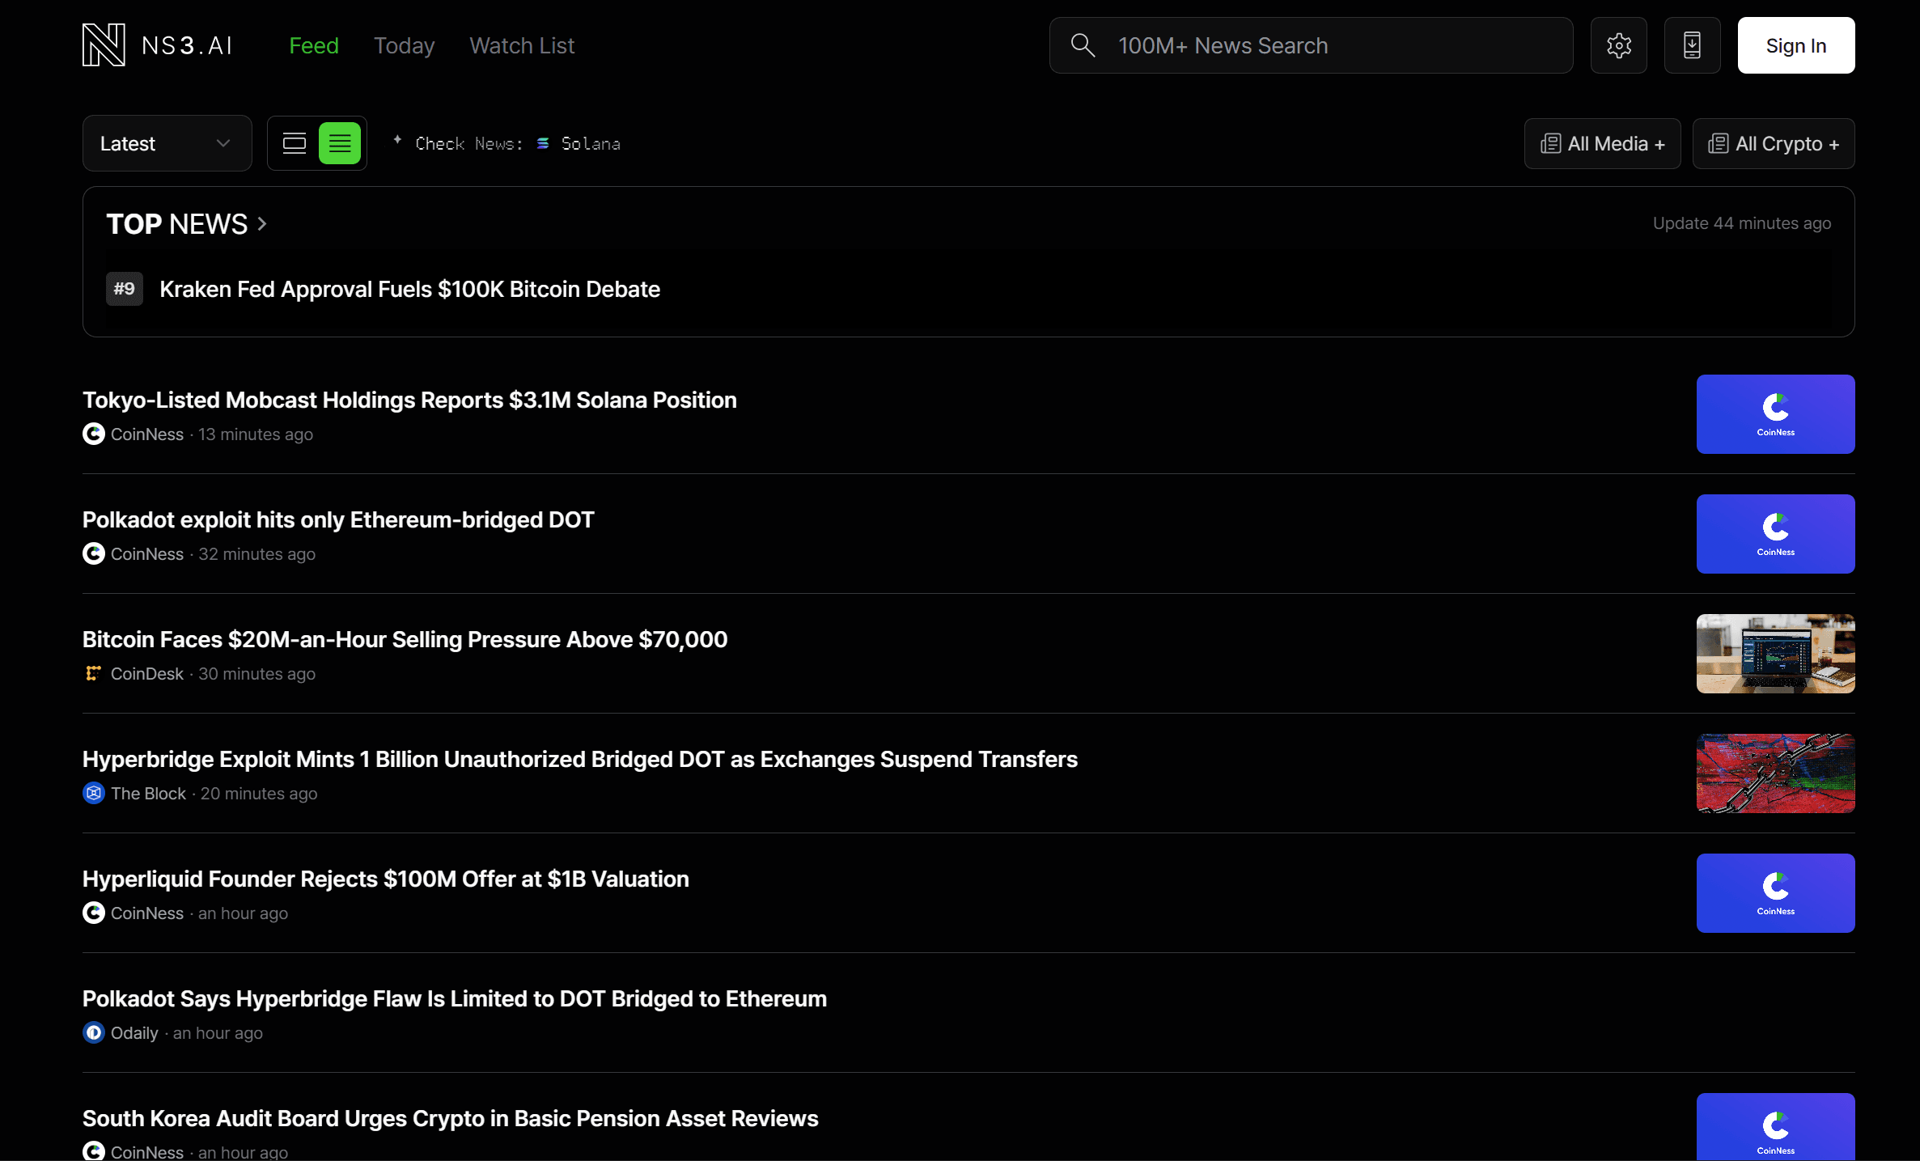Open Kraken Fed Approval top news story

coord(409,289)
